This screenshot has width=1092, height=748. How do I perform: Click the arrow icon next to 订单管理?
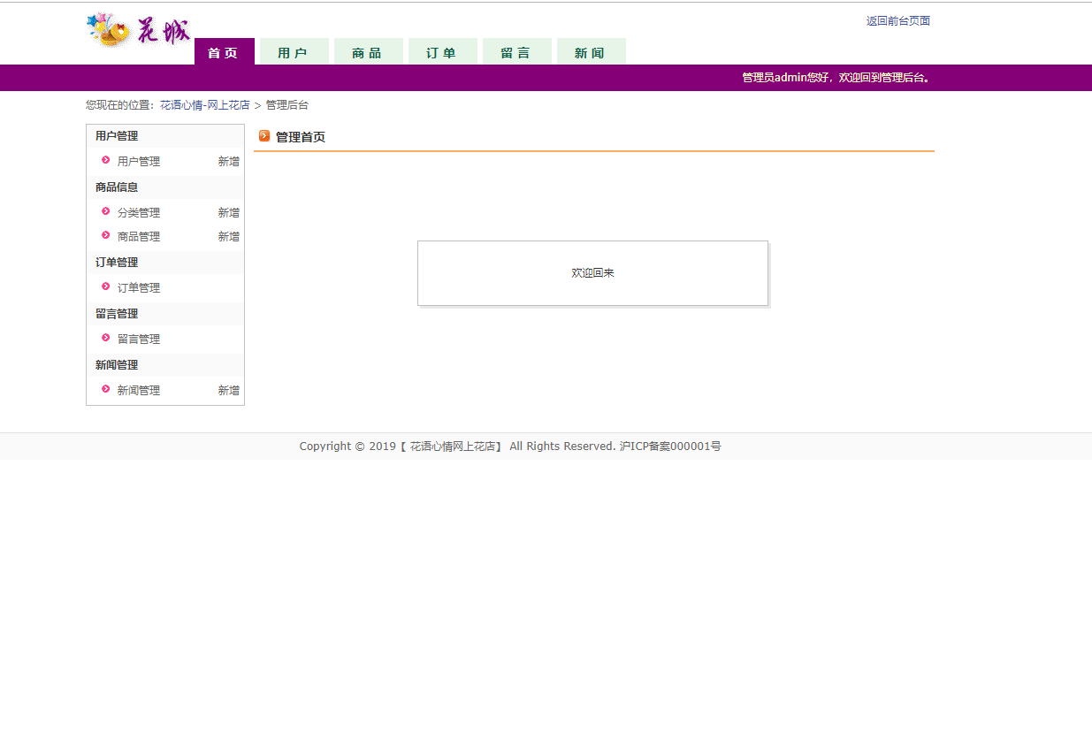[x=105, y=287]
